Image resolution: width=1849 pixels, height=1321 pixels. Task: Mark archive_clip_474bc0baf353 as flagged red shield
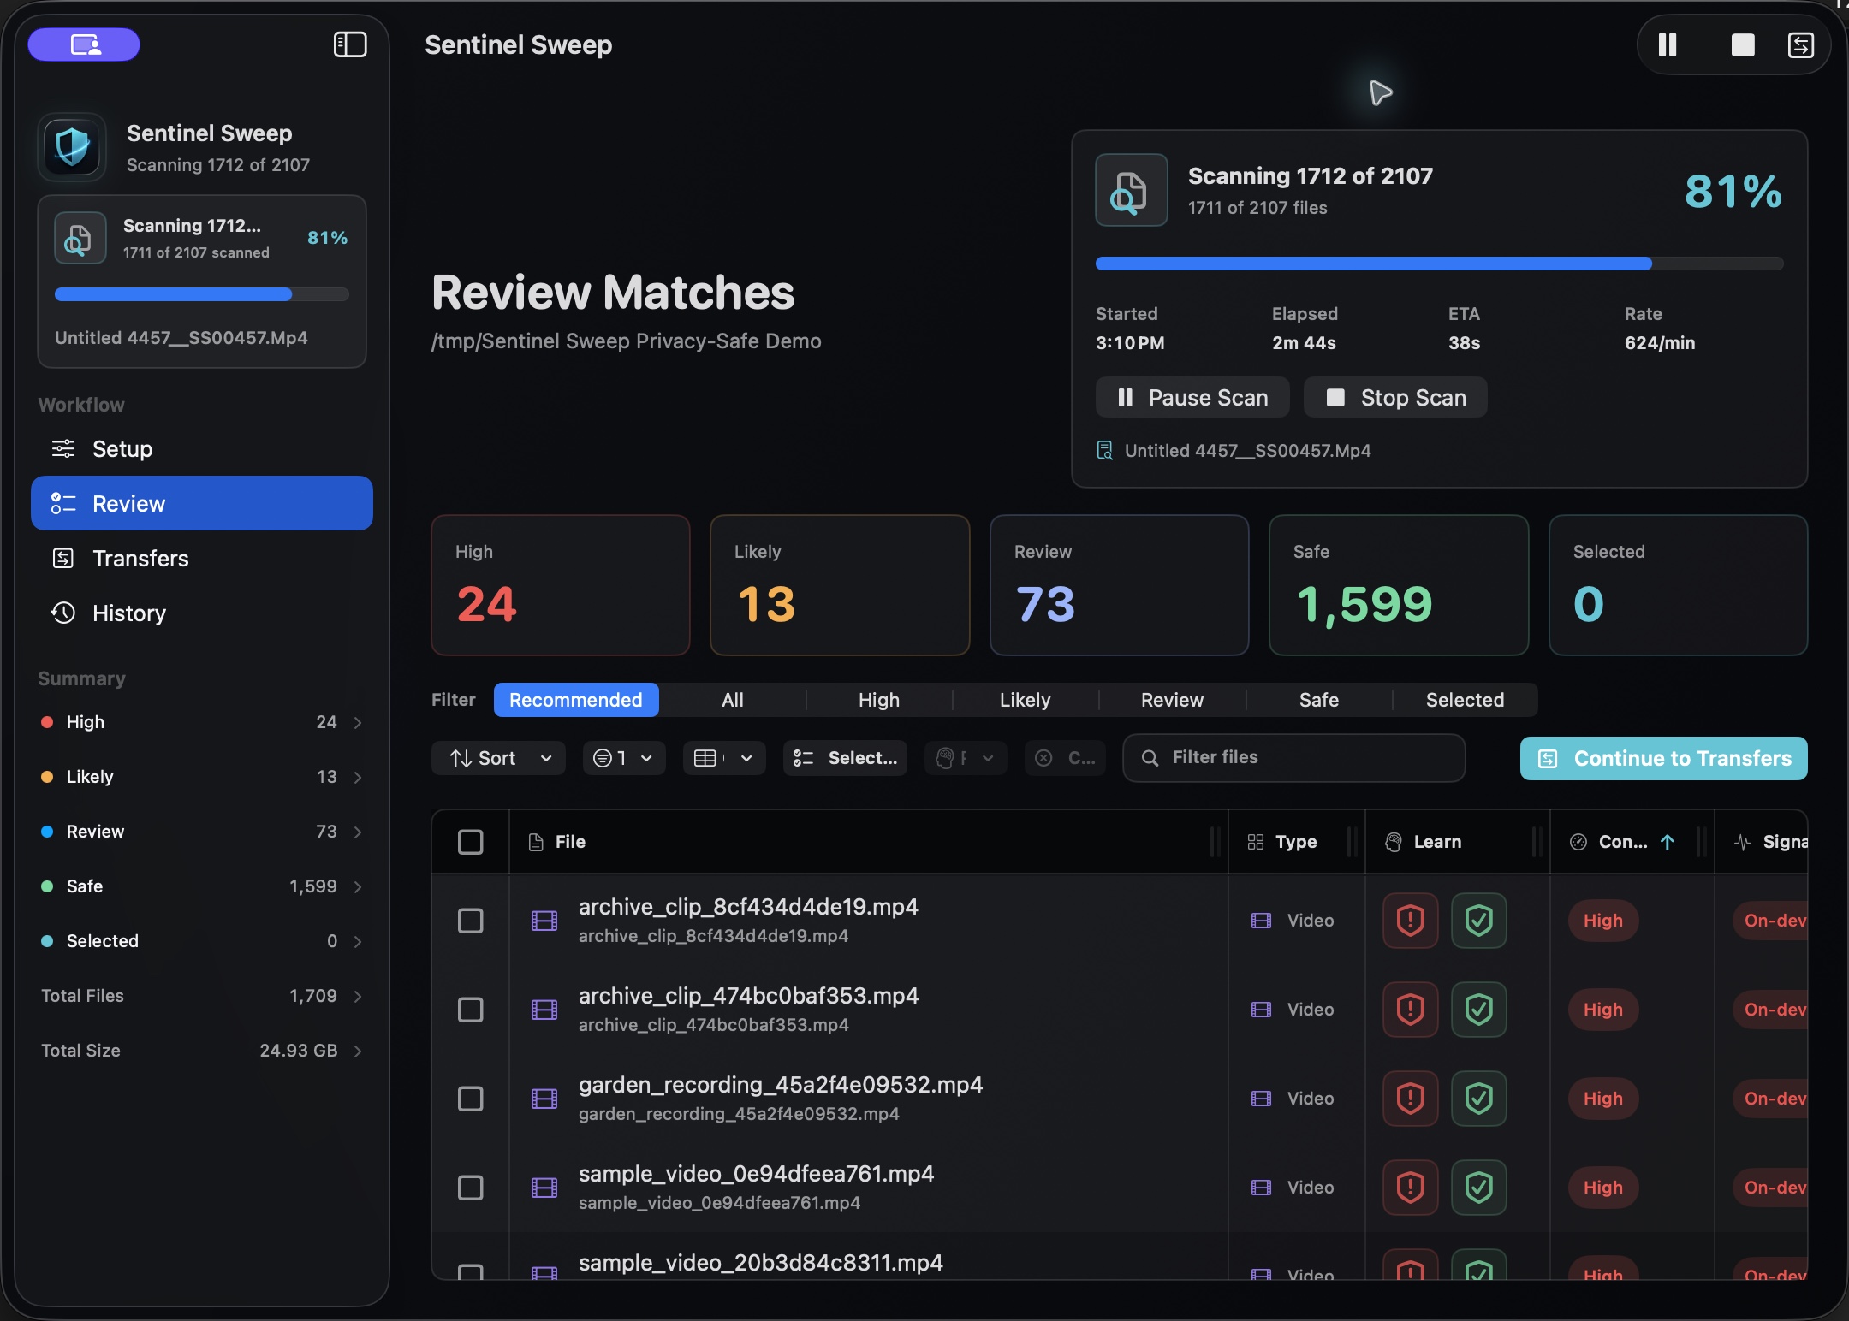1411,1010
